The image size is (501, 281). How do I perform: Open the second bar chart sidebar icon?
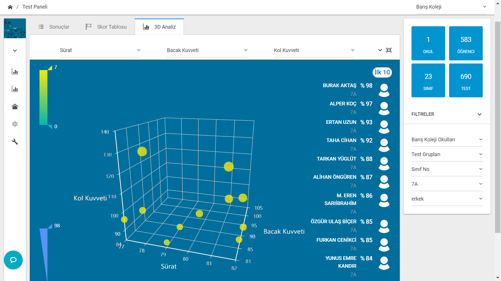pos(15,89)
